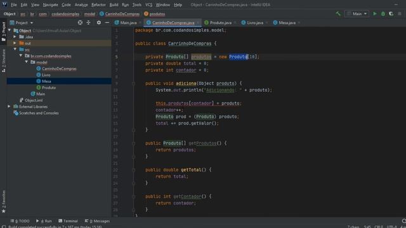
Task: Open the VCS menu
Action: pos(148,4)
